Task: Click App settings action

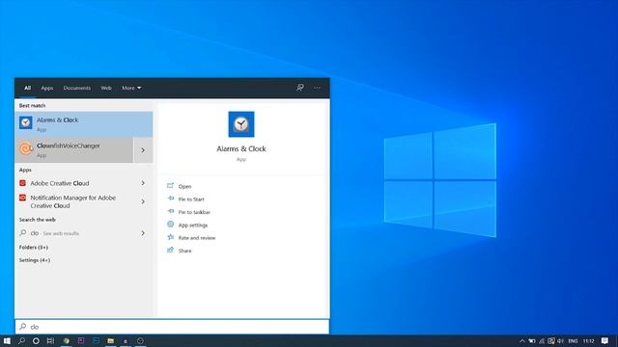Action: click(193, 225)
